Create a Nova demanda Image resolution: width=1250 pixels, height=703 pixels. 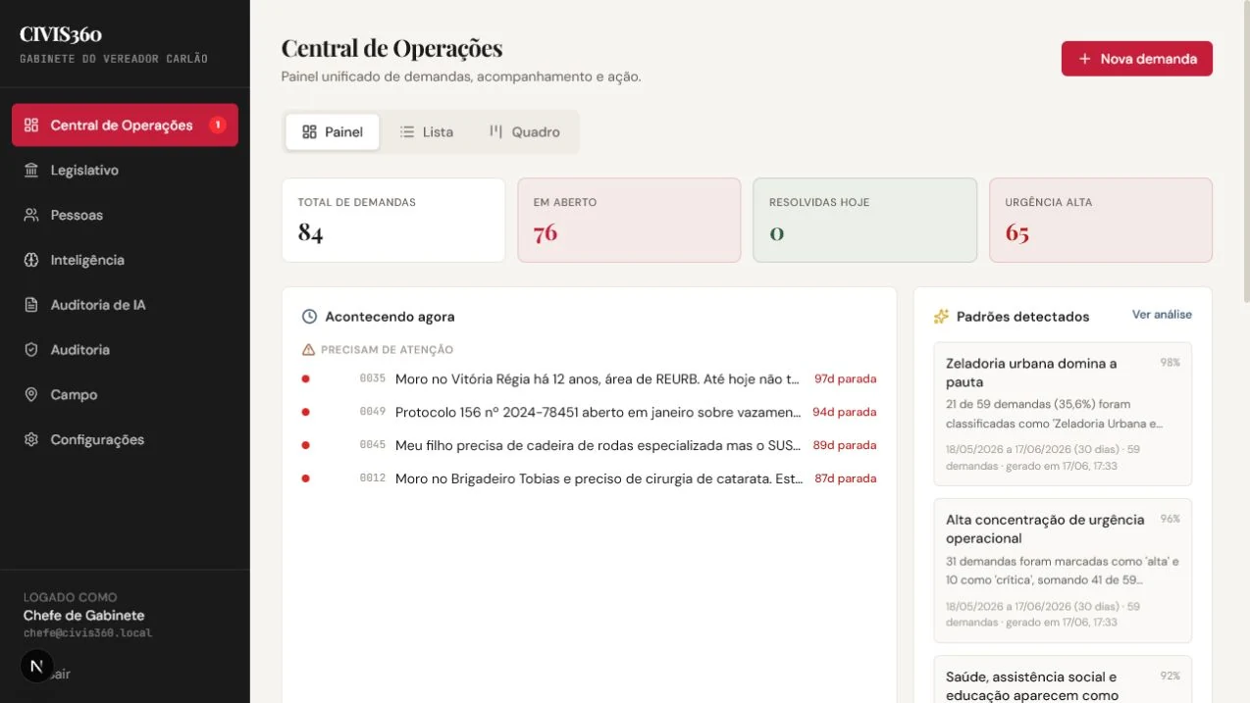pos(1137,59)
